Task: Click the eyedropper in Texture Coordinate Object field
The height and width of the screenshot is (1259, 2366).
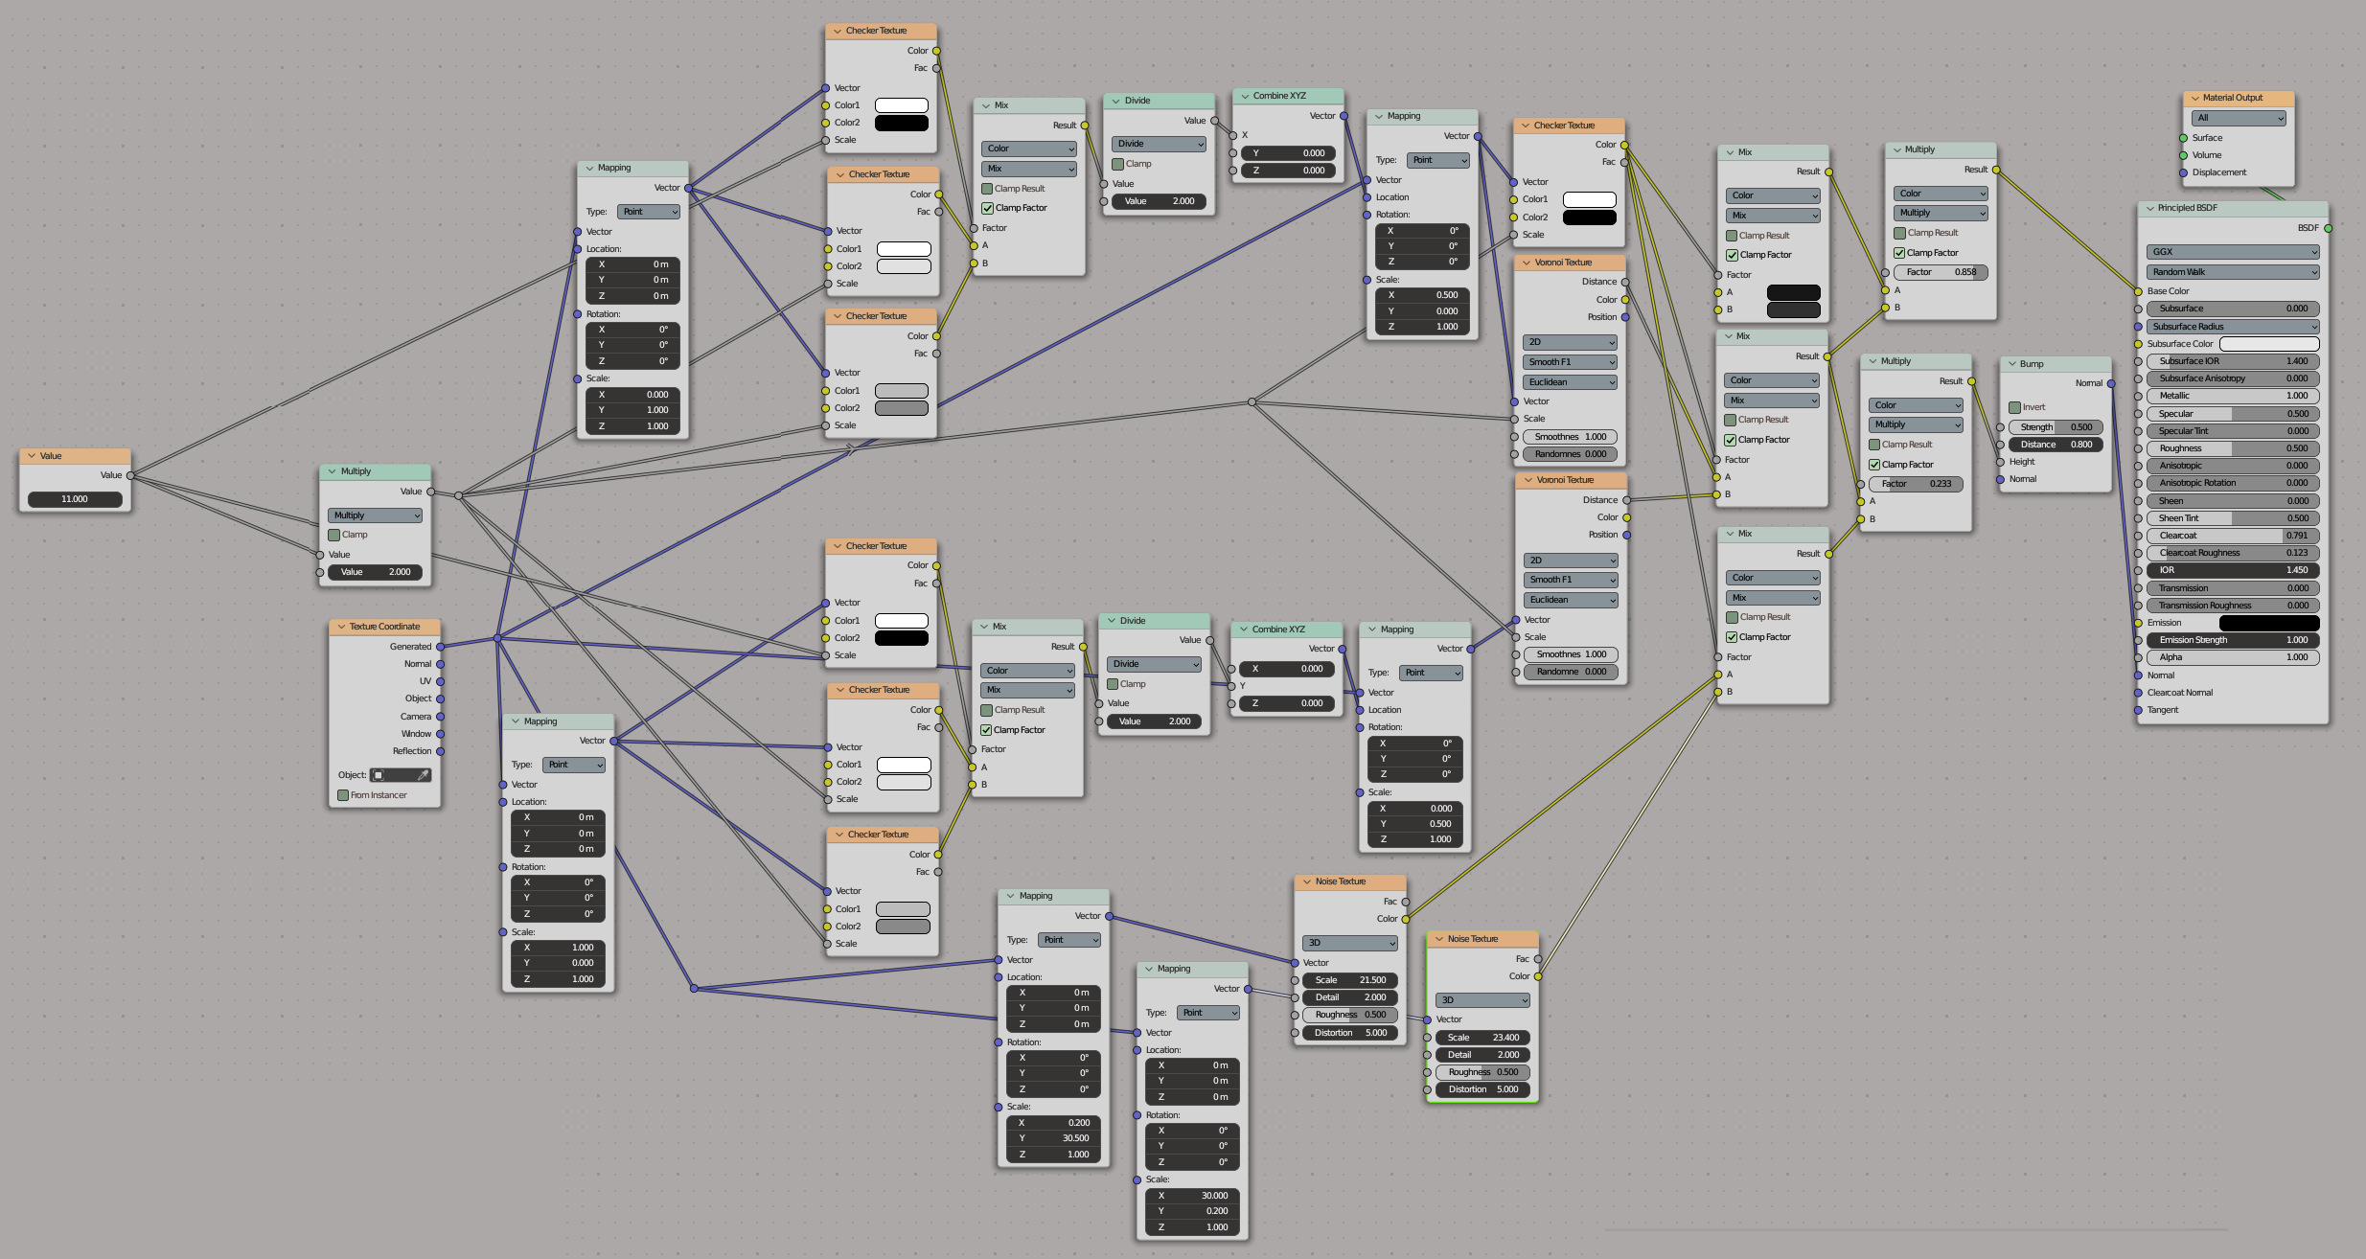Action: (x=423, y=775)
